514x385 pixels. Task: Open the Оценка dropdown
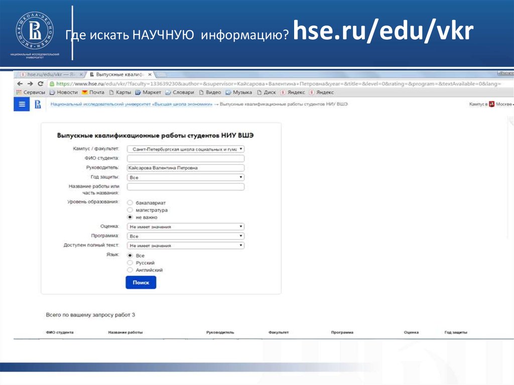click(186, 227)
